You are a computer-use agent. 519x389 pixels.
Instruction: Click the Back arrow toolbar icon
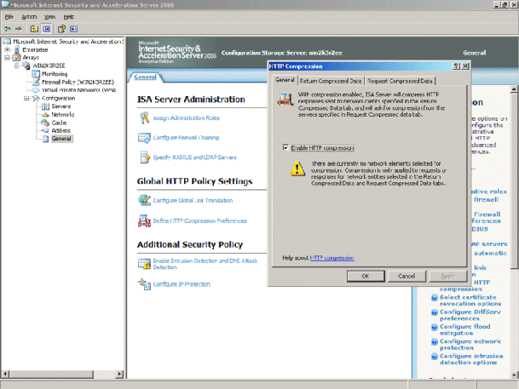[7, 29]
